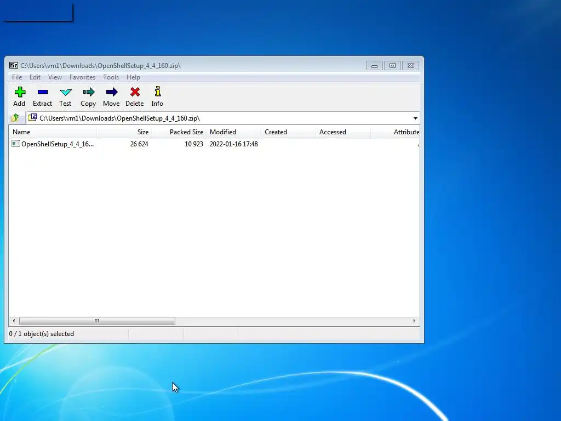561x421 pixels.
Task: Open the Tools menu
Action: [x=111, y=77]
